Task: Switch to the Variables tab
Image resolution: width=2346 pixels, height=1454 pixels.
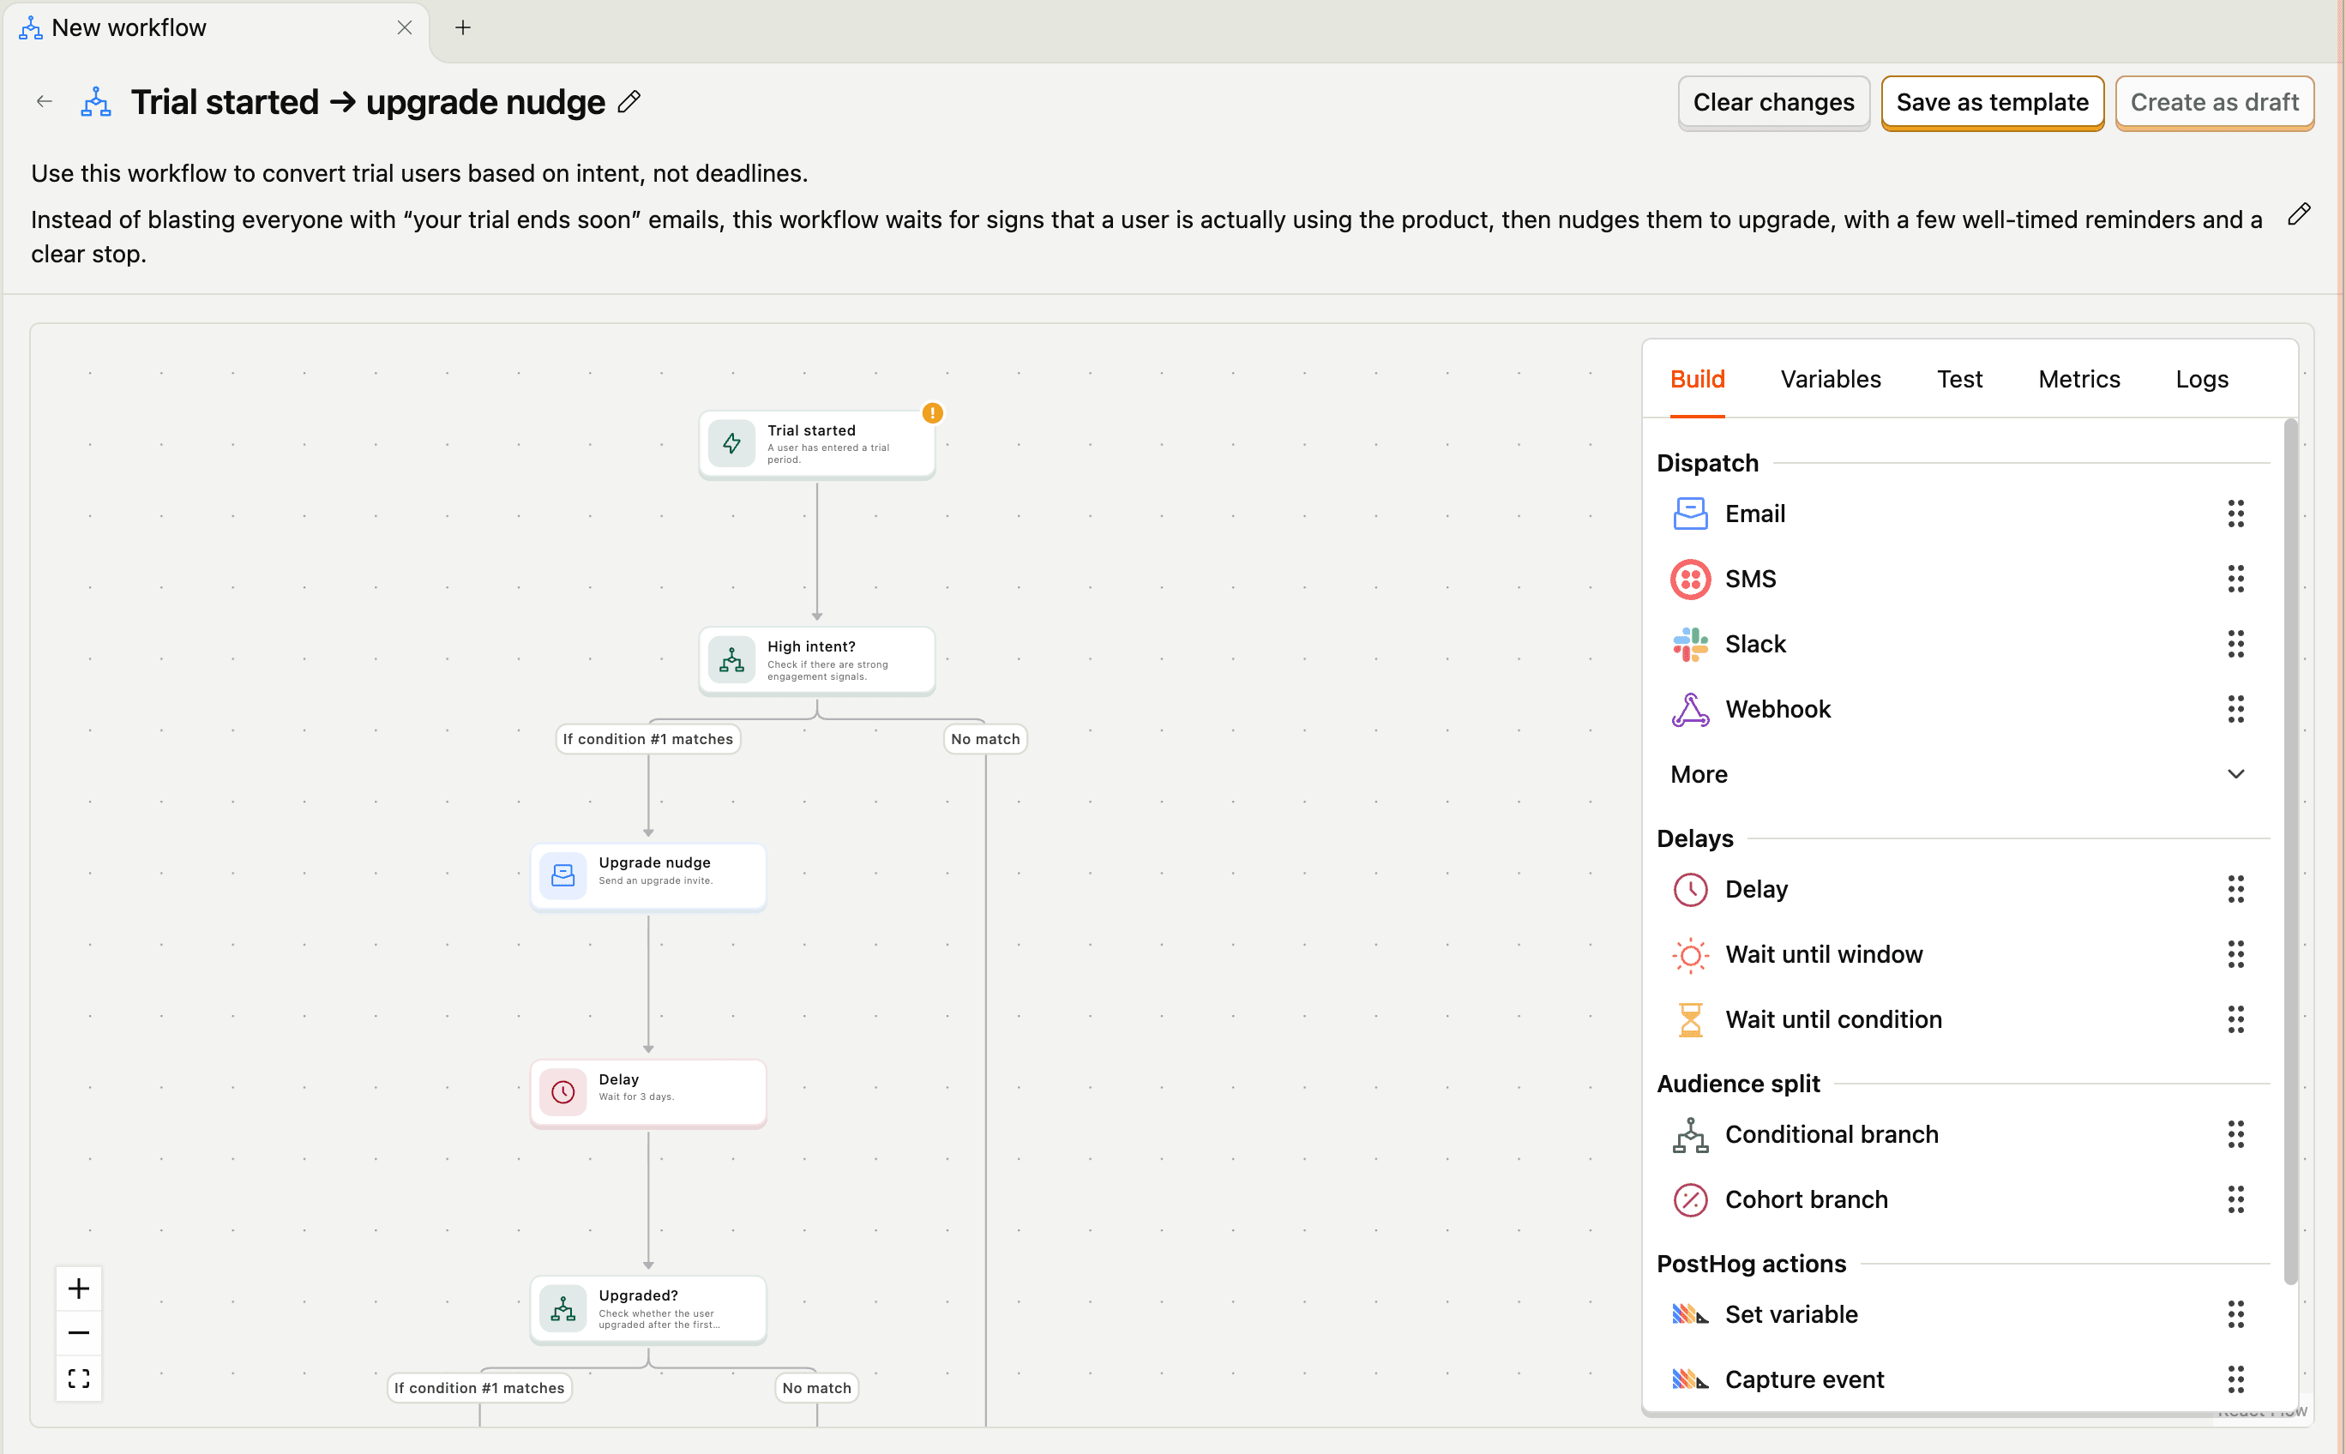Action: click(x=1830, y=379)
